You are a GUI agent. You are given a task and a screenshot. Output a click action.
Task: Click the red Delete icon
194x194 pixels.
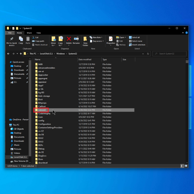tap(69, 39)
